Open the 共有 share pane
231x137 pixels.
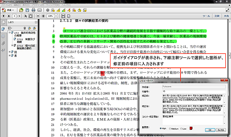(x=226, y=16)
